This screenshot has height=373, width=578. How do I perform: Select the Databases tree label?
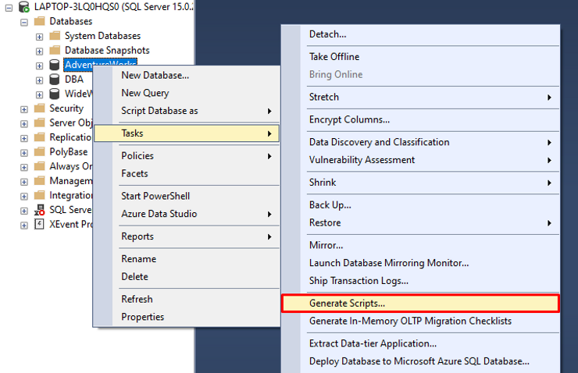tap(71, 21)
